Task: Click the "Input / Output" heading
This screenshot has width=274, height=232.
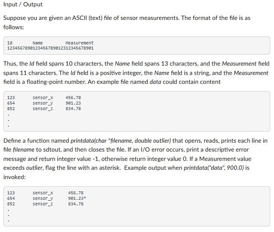Action: pos(23,5)
